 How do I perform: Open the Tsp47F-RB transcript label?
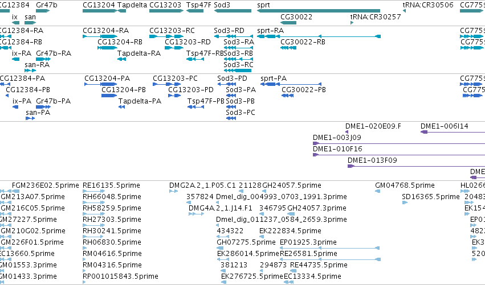pyautogui.click(x=205, y=53)
